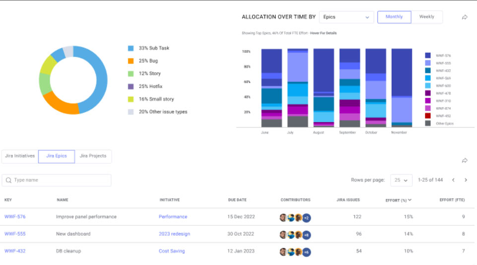Viewport: 477px width, 265px height.
Task: Sort by Effort (%) column header
Action: (399, 200)
